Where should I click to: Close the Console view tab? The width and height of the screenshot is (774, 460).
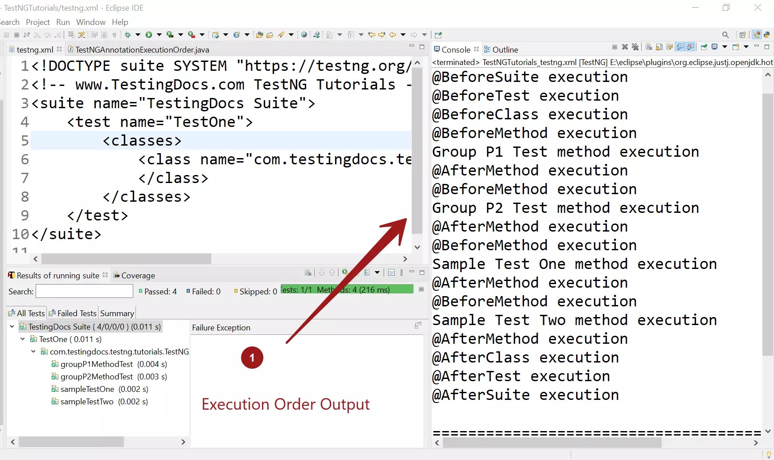pos(476,49)
